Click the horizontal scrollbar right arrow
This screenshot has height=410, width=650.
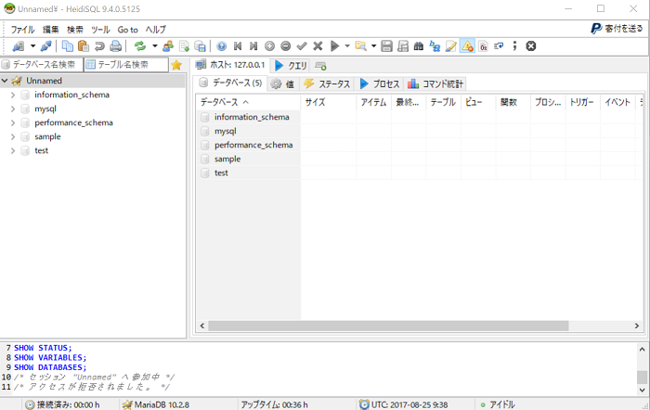tap(637, 326)
